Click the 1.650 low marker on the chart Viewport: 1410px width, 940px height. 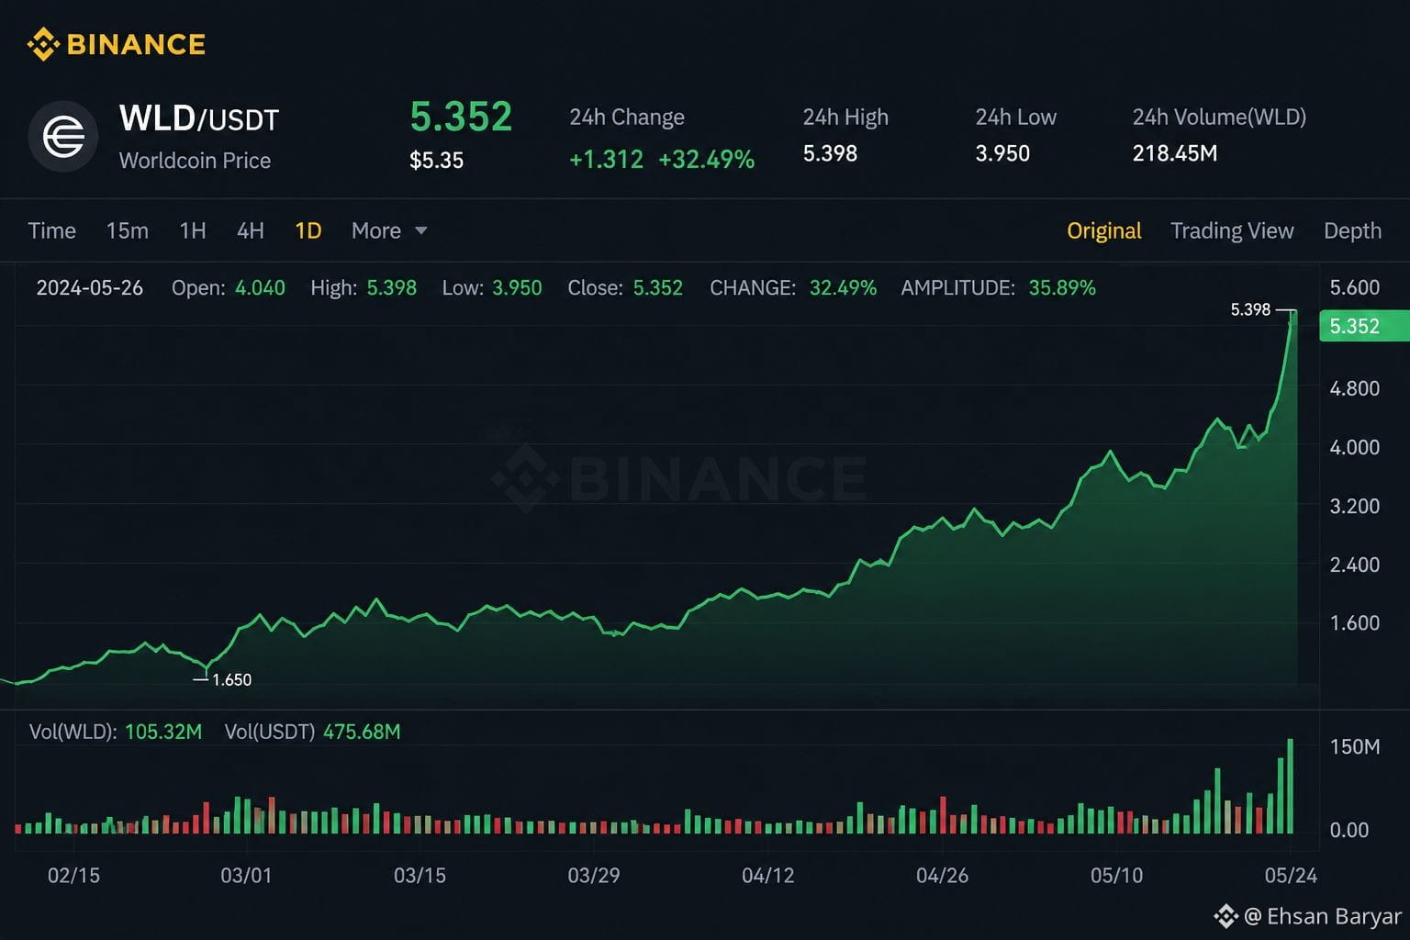click(x=231, y=680)
